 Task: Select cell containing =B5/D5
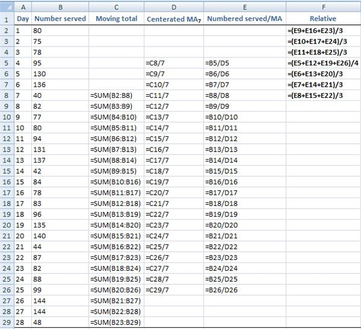tap(245, 63)
